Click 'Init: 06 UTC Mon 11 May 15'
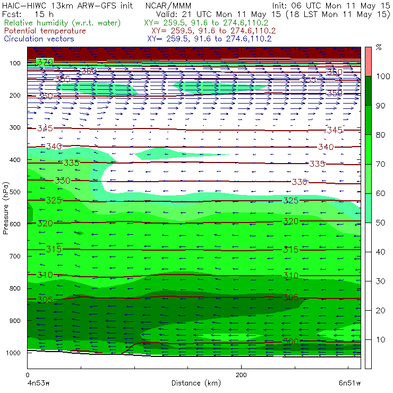Viewport: 393px width, 393px height. pyautogui.click(x=331, y=6)
